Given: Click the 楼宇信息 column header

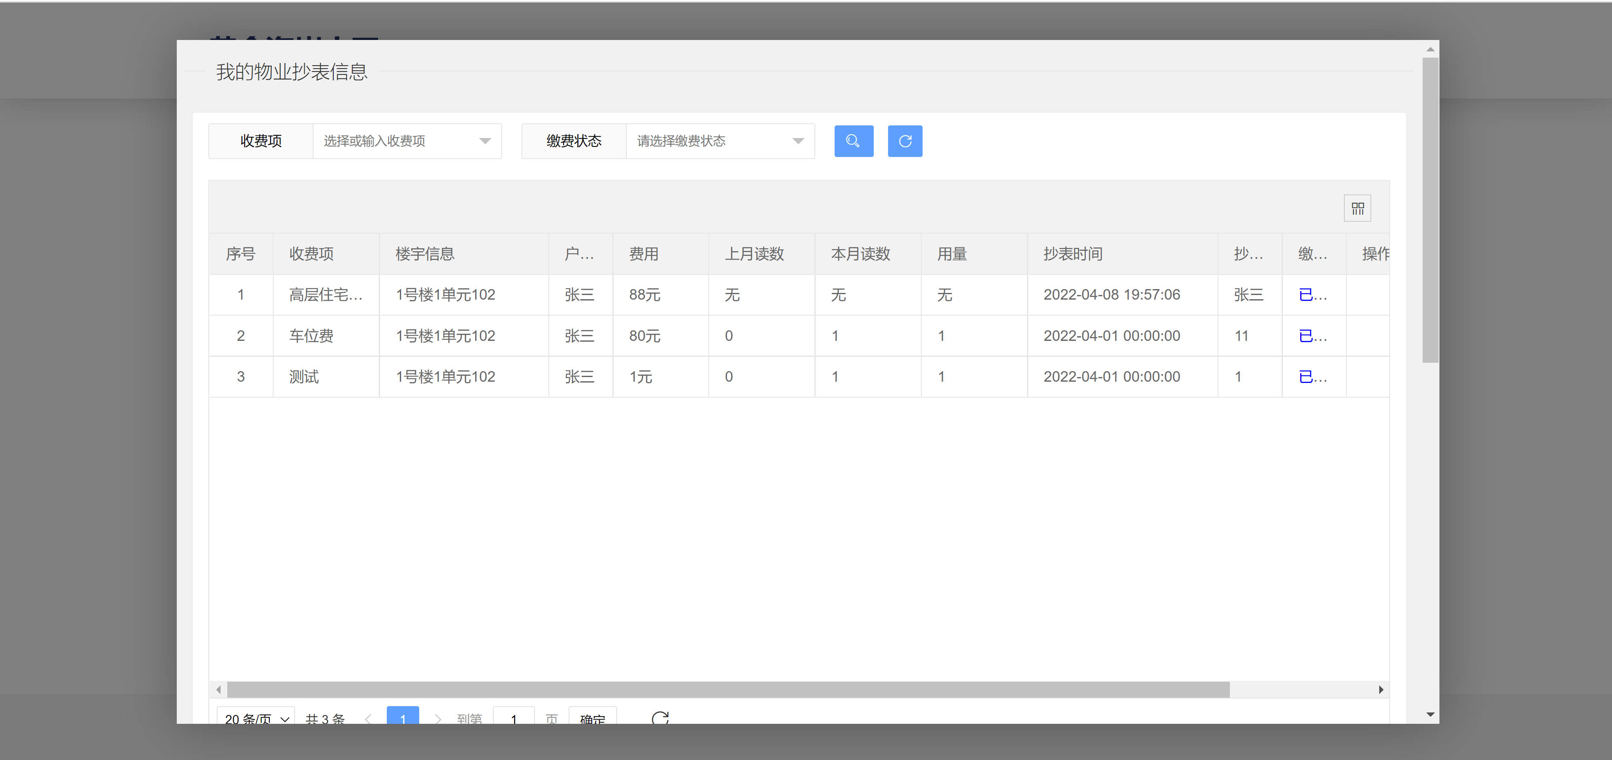Looking at the screenshot, I should pyautogui.click(x=424, y=253).
